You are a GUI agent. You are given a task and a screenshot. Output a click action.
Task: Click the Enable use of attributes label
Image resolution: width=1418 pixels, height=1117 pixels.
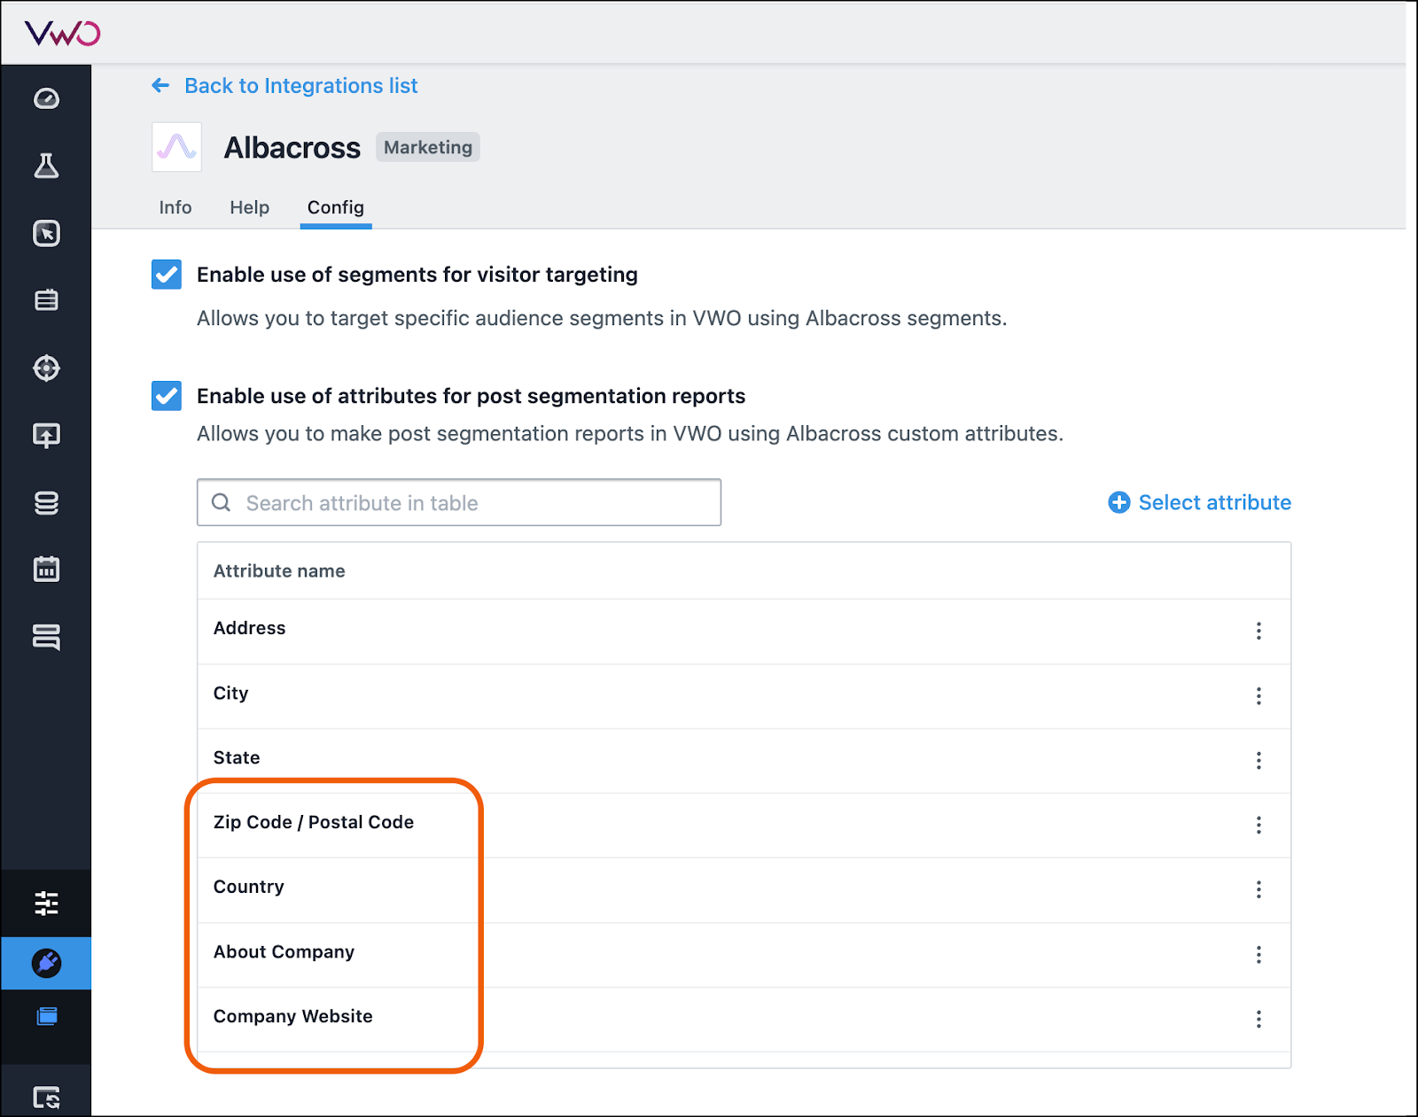pyautogui.click(x=471, y=396)
